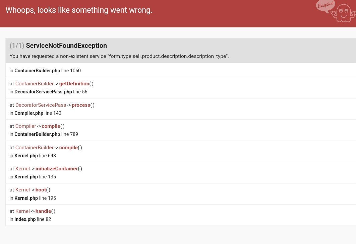Open the DecoratorServicePass class link
This screenshot has width=356, height=244.
(x=41, y=105)
